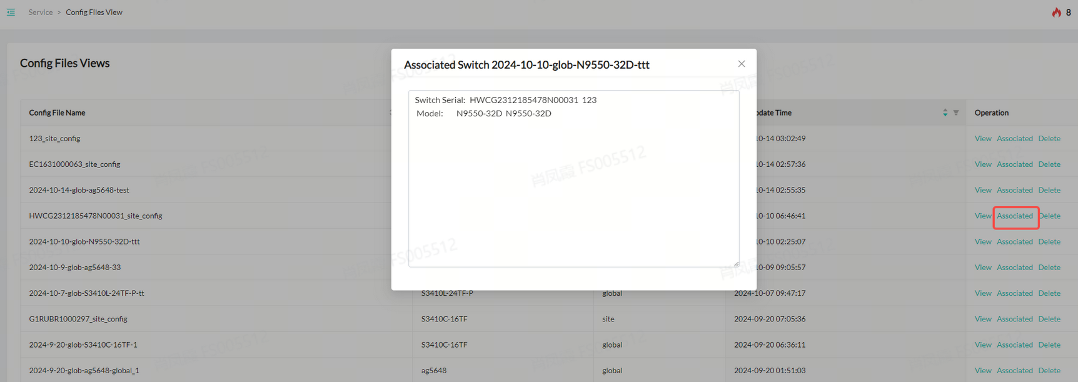
Task: Delete the 123_site_config file
Action: click(x=1049, y=139)
